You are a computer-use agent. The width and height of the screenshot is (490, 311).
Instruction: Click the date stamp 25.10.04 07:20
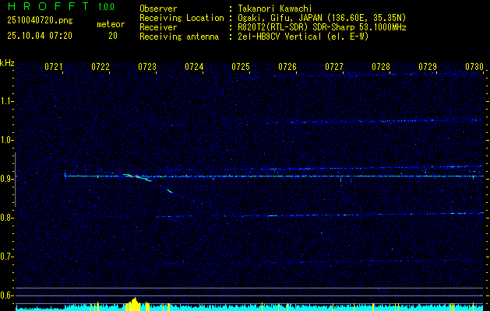(40, 36)
